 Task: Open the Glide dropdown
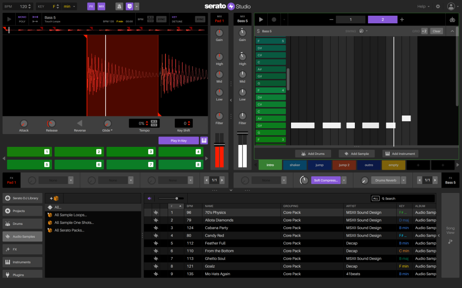pyautogui.click(x=108, y=130)
